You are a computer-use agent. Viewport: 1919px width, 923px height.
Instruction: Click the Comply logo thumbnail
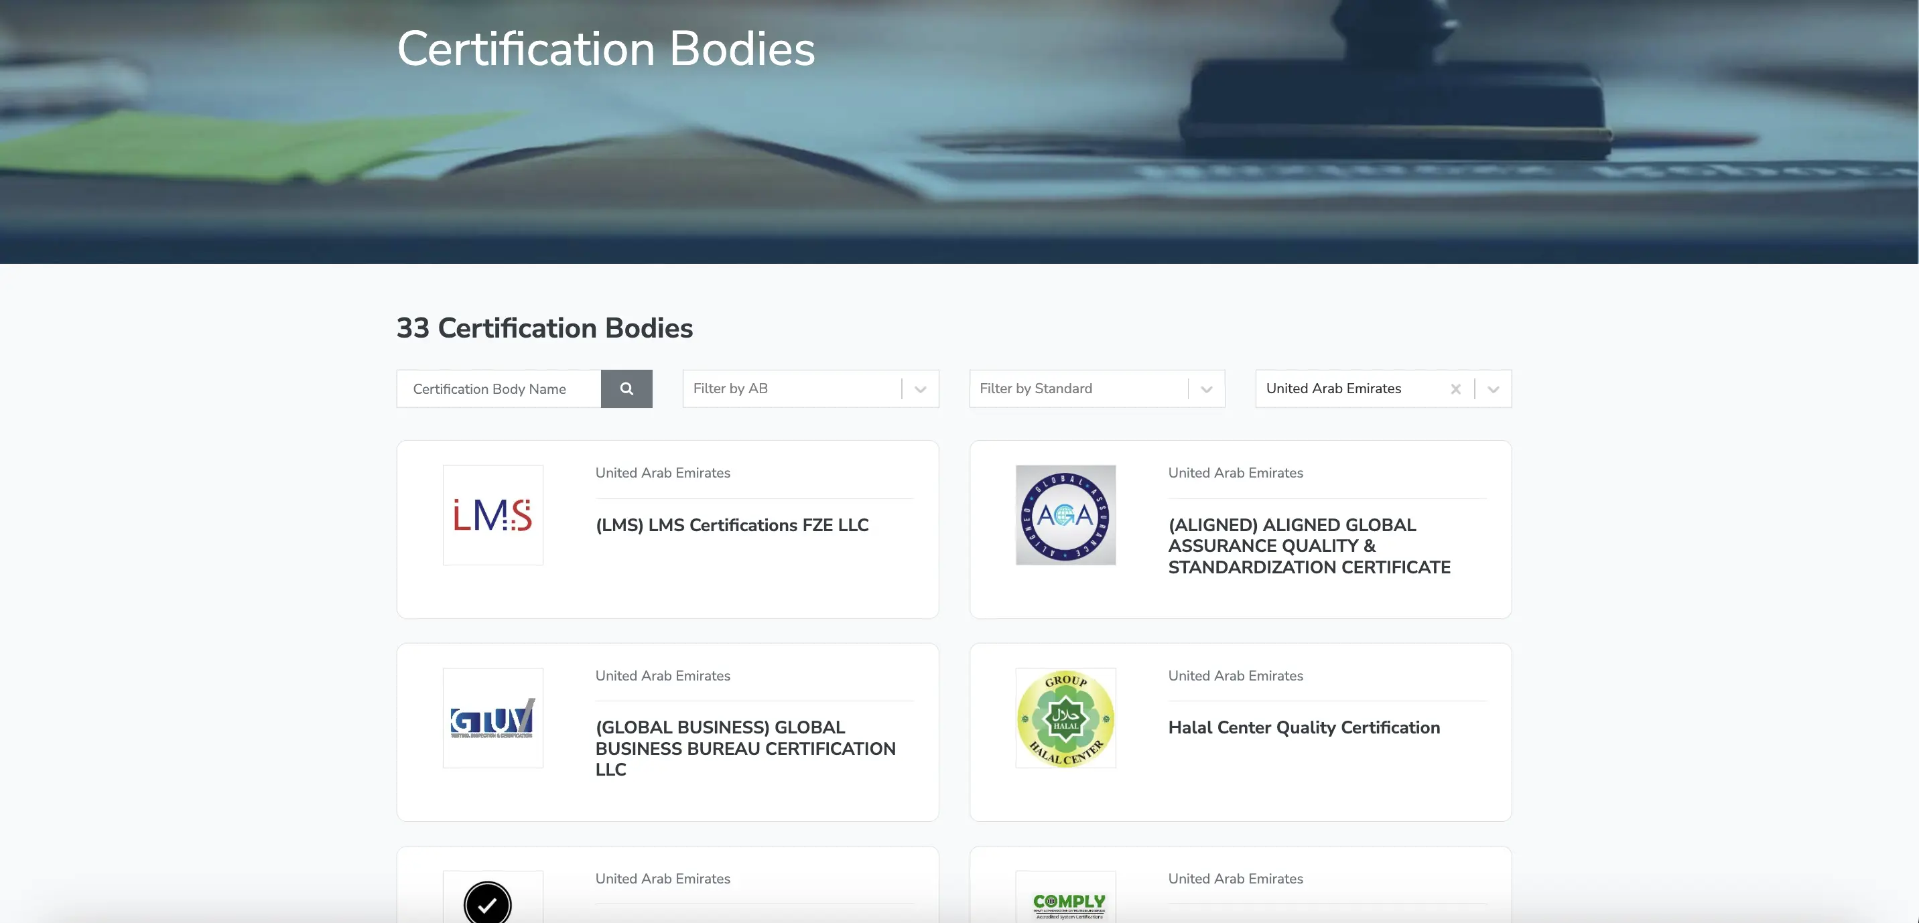coord(1065,897)
